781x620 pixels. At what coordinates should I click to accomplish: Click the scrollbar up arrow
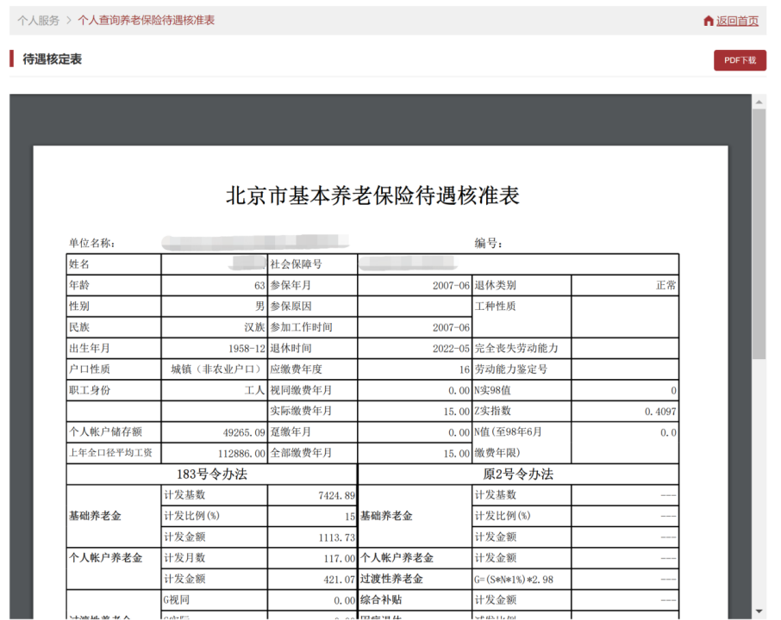click(x=759, y=102)
